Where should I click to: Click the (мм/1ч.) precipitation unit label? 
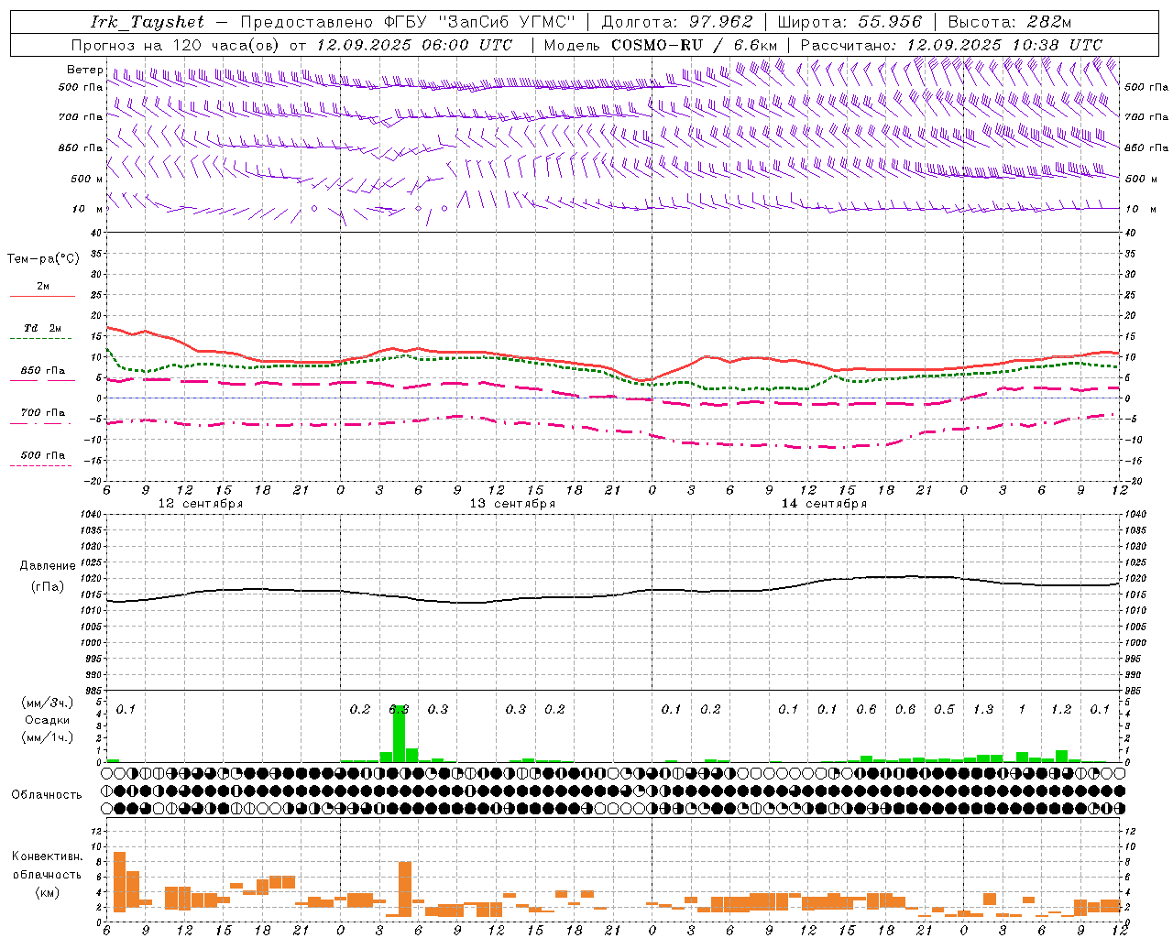click(x=48, y=737)
